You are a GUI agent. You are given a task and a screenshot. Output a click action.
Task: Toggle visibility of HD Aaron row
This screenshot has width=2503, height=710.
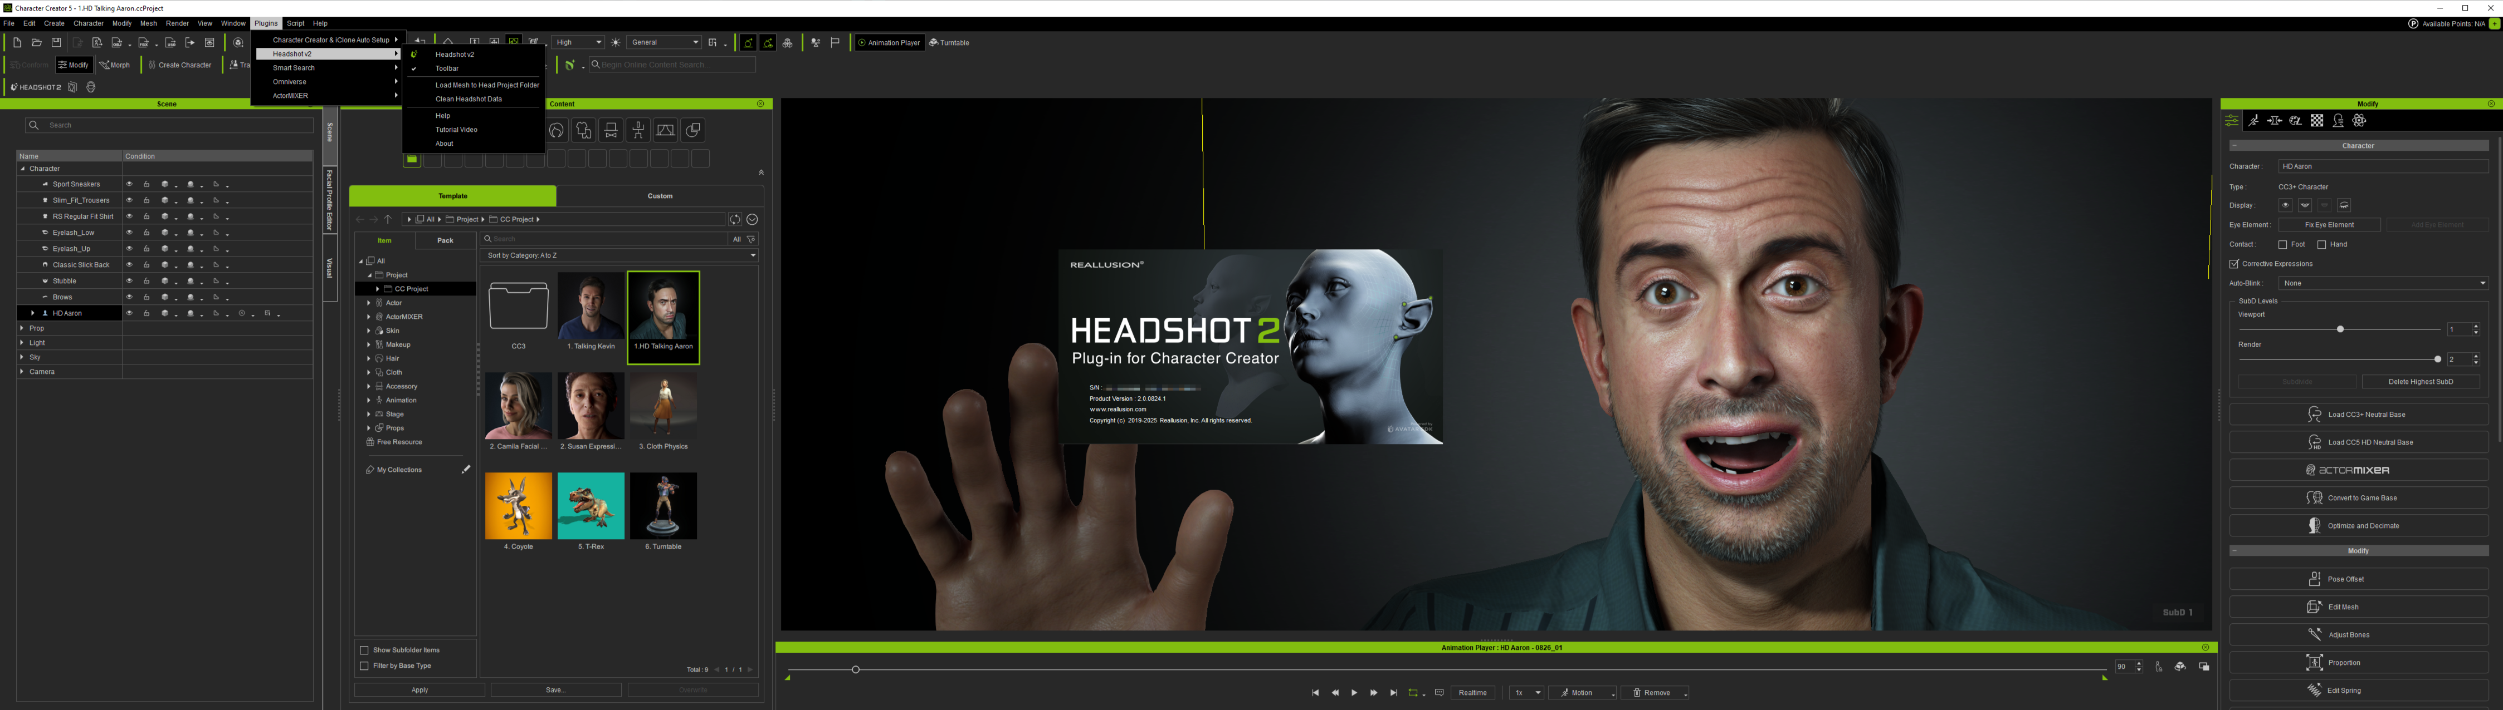[129, 313]
